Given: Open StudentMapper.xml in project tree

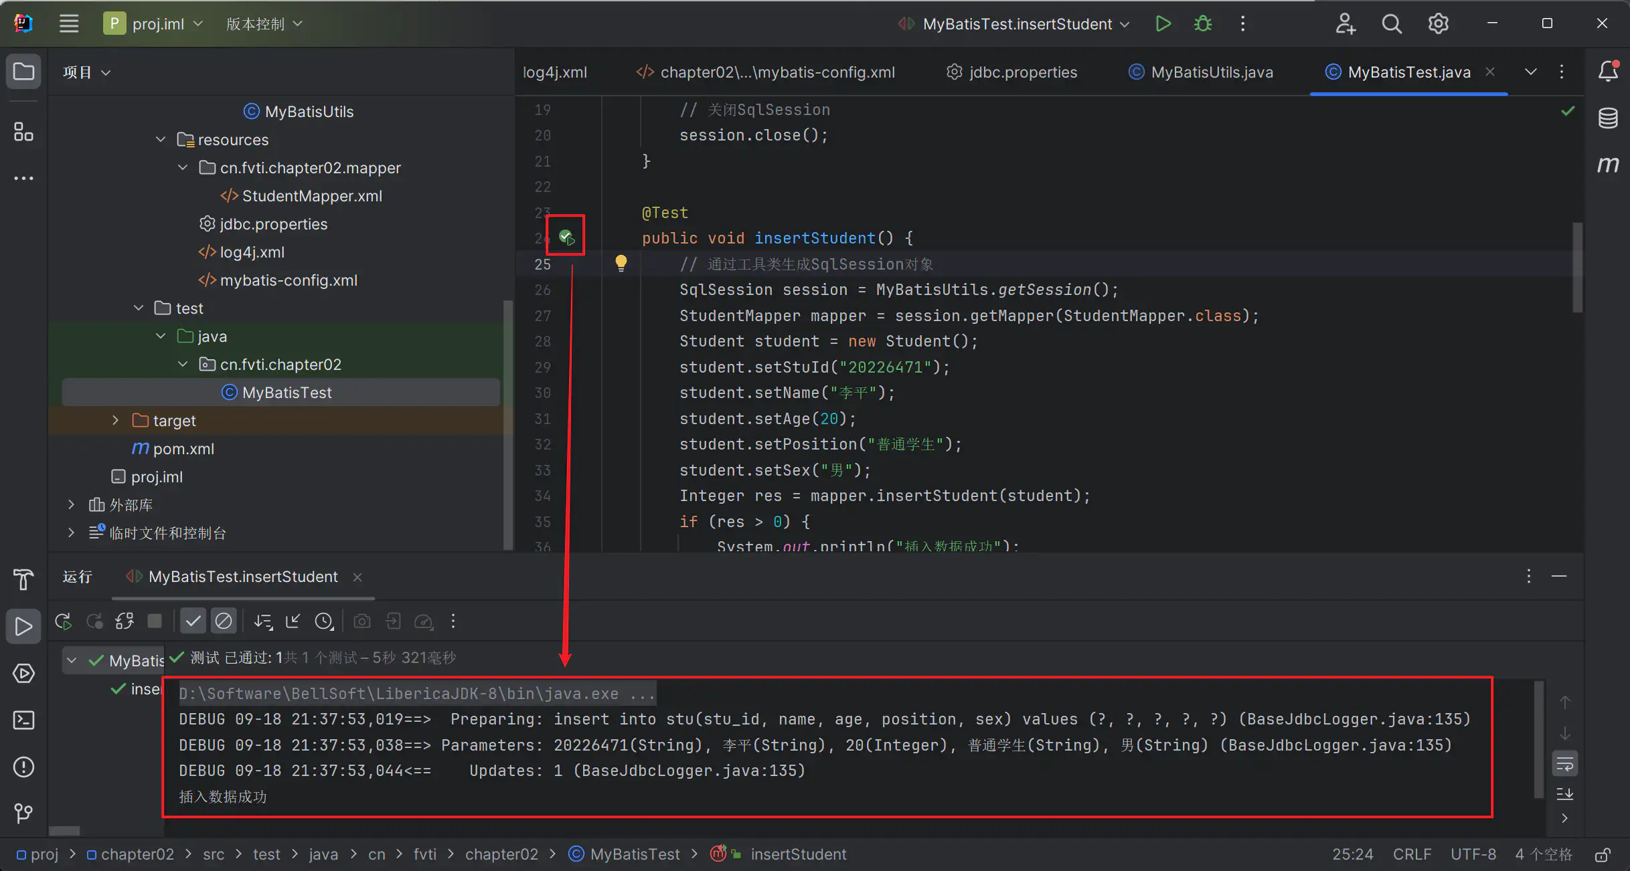Looking at the screenshot, I should click(312, 196).
